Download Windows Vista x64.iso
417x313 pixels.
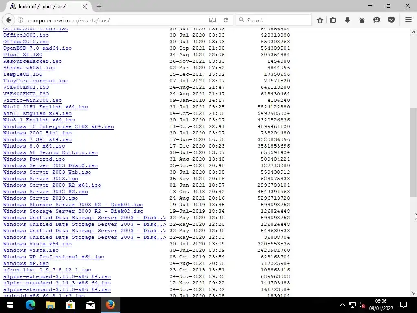click(37, 244)
